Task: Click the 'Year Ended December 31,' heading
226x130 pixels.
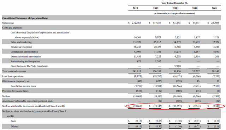Action: click(174, 3)
